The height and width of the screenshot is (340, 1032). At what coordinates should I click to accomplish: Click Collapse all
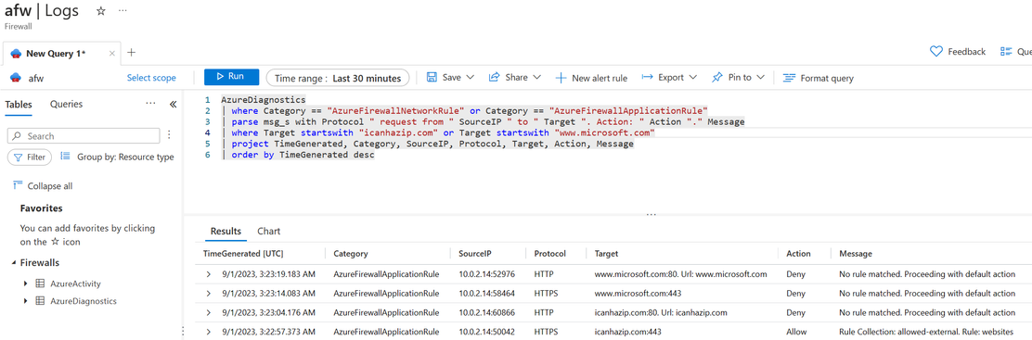click(43, 186)
